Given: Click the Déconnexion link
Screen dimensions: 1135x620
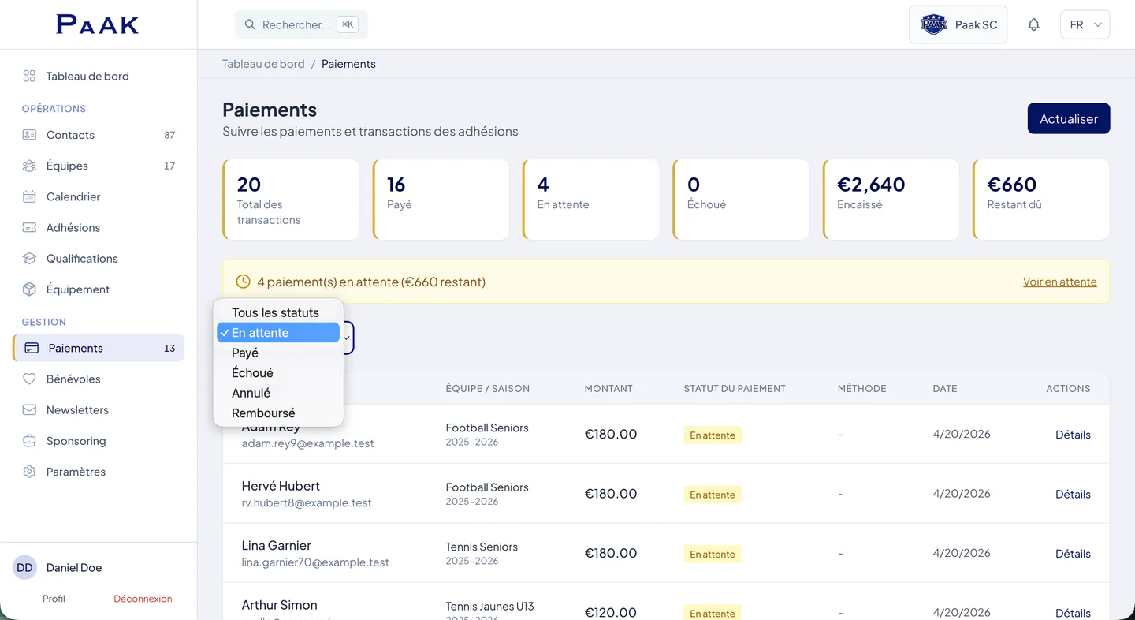Looking at the screenshot, I should [143, 599].
